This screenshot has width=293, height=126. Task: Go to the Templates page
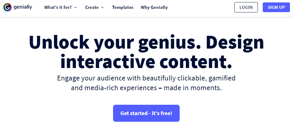pyautogui.click(x=123, y=7)
